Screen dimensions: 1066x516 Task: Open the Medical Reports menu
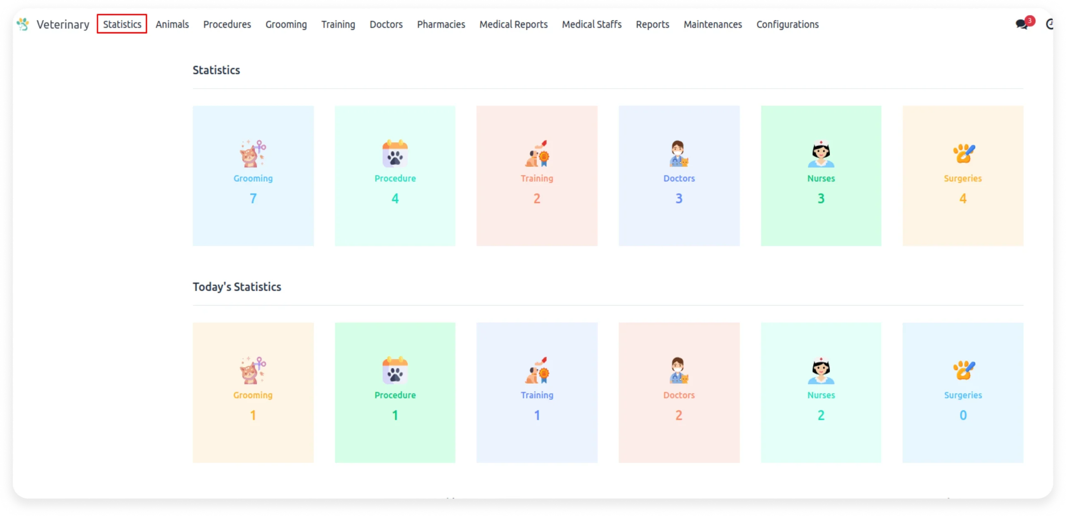[513, 24]
